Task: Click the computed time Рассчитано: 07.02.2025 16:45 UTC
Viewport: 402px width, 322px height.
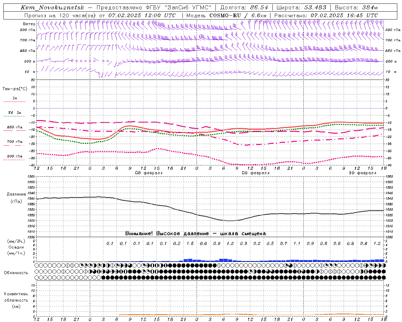Action: click(x=326, y=15)
